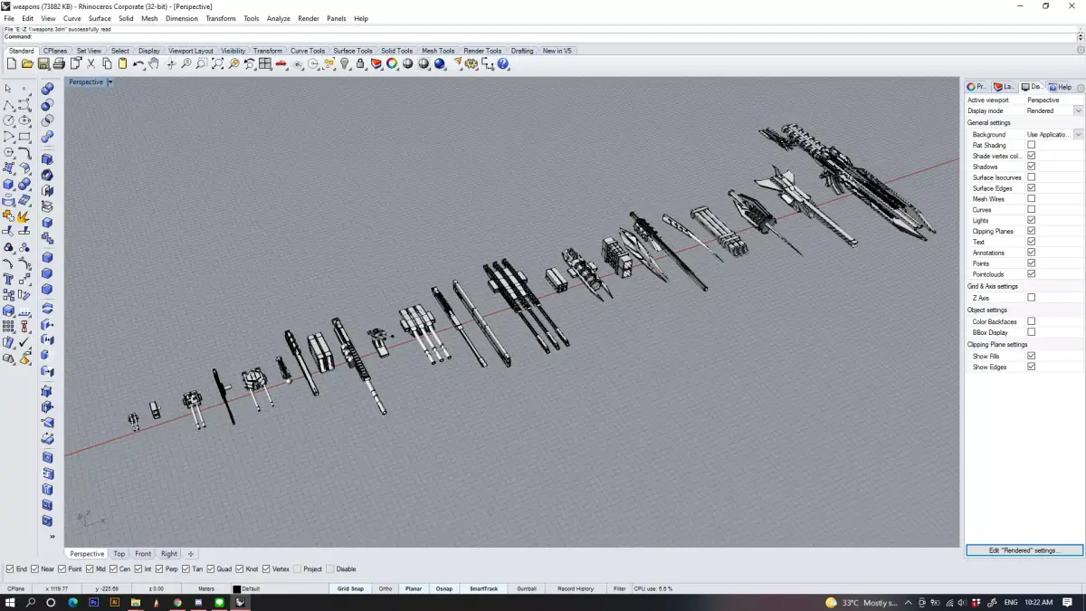Open the Meters units field in status bar

click(206, 588)
